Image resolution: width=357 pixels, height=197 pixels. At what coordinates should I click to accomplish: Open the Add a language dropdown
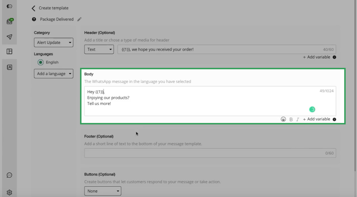tap(53, 73)
